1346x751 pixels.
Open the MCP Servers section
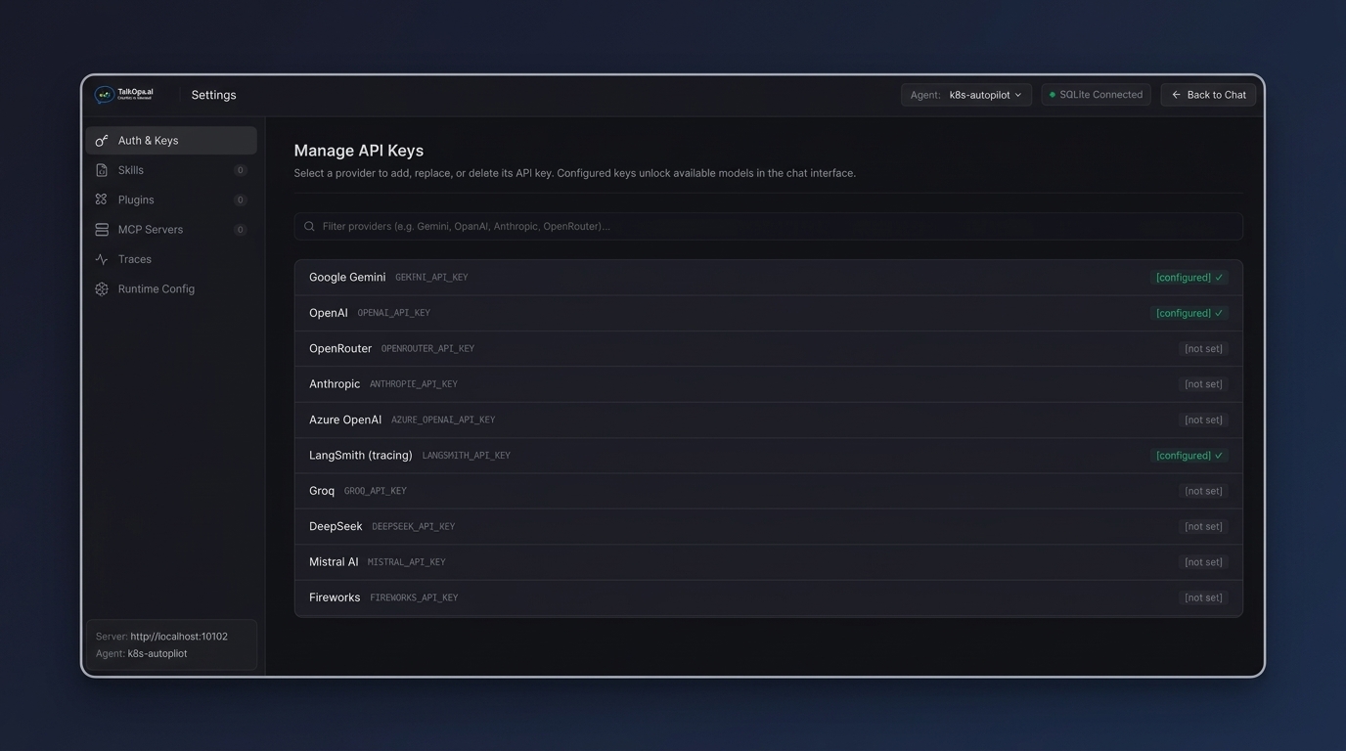point(171,230)
